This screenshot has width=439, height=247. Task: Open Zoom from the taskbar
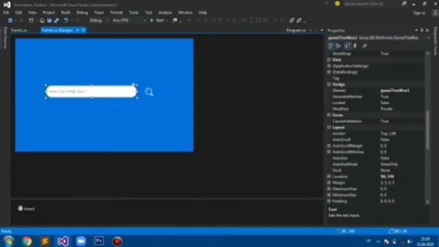coord(81,241)
